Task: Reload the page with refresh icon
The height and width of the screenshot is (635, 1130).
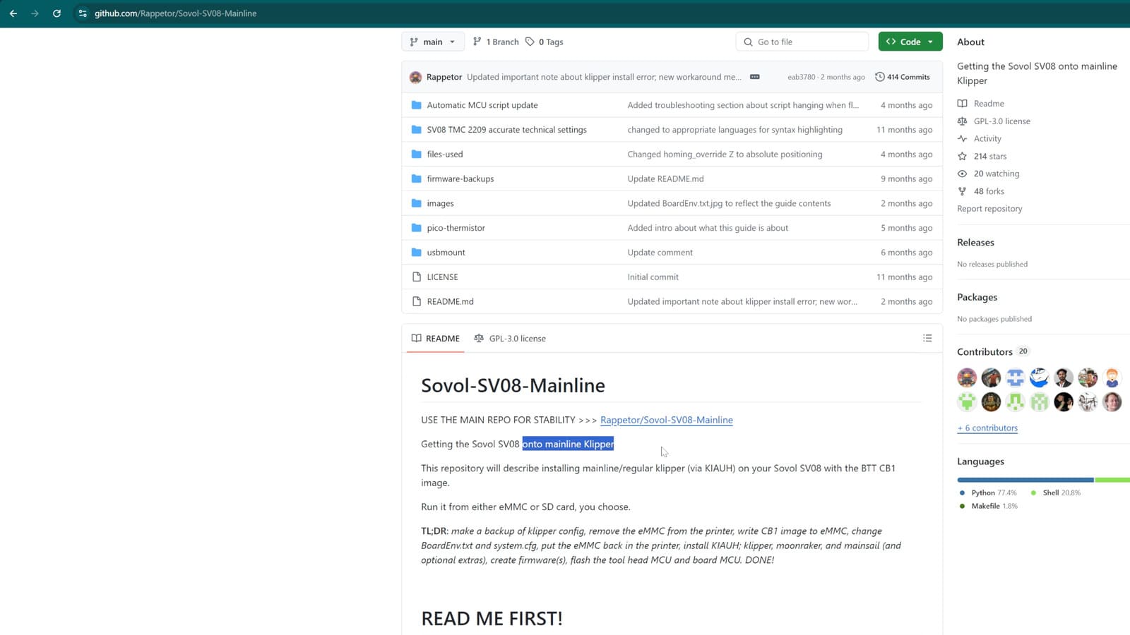Action: click(56, 13)
